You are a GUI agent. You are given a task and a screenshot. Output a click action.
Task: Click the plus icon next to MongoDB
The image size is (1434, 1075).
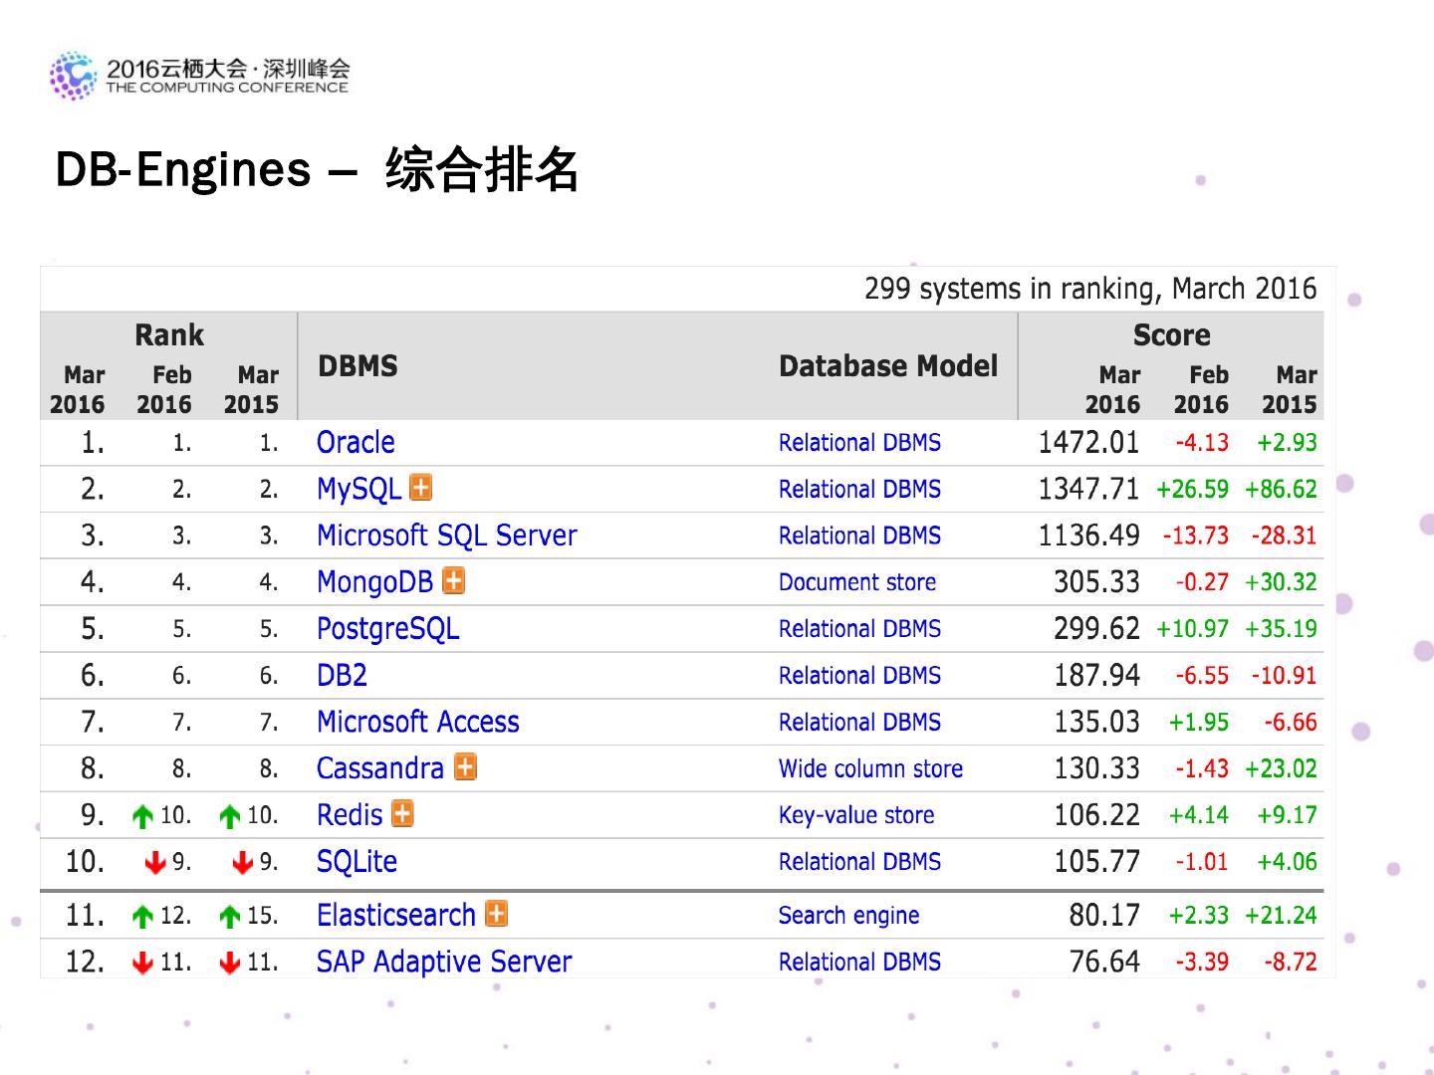(x=453, y=580)
